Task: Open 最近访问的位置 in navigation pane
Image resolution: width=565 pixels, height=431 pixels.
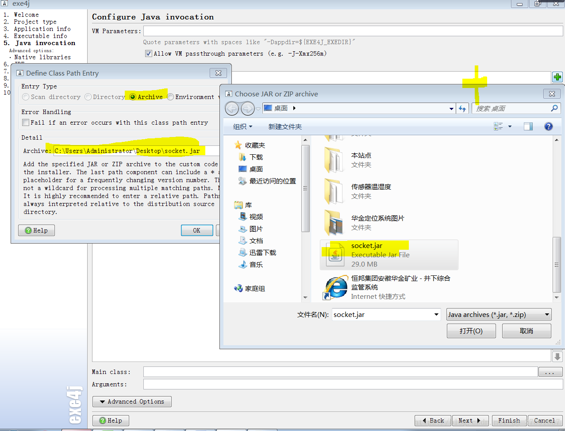Action: click(x=267, y=181)
